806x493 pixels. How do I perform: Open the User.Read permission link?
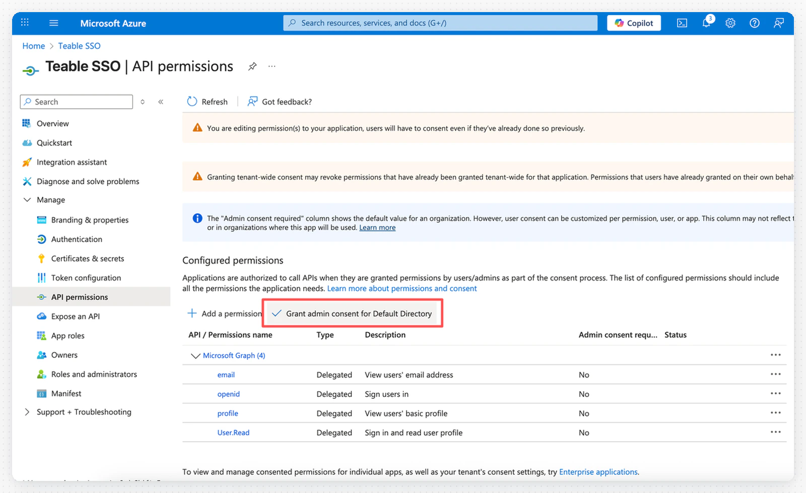(x=233, y=433)
